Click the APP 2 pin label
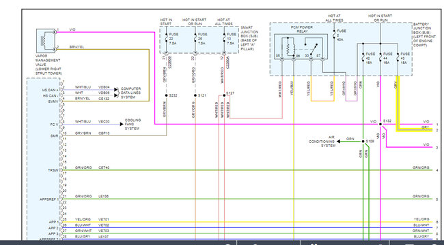444x245 pixels. pos(53,228)
